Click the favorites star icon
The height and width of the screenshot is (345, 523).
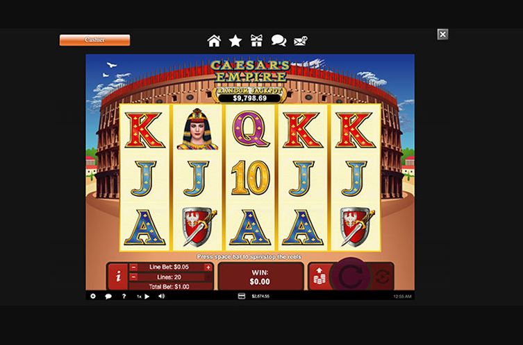click(235, 41)
